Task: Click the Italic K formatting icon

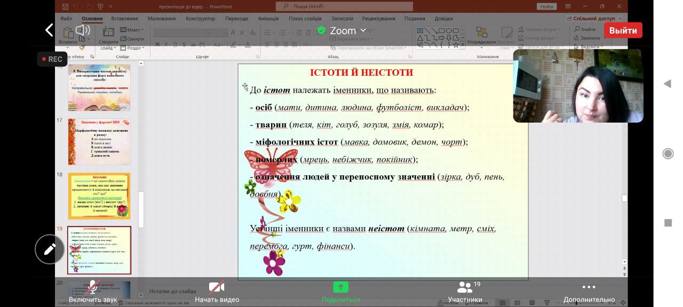Action: (166, 44)
